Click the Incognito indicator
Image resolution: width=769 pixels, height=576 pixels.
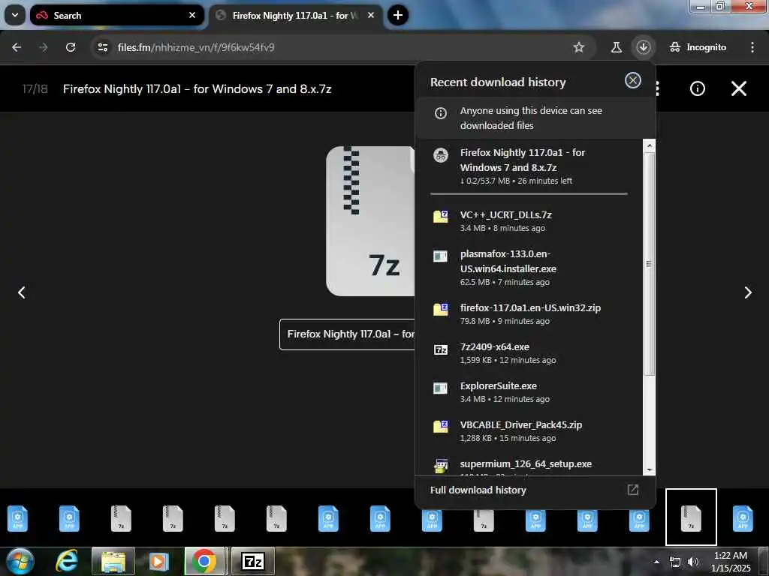click(698, 47)
